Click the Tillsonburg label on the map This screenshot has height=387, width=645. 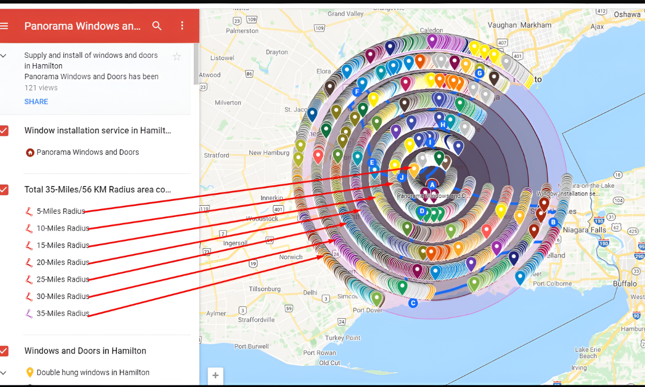pos(264,289)
